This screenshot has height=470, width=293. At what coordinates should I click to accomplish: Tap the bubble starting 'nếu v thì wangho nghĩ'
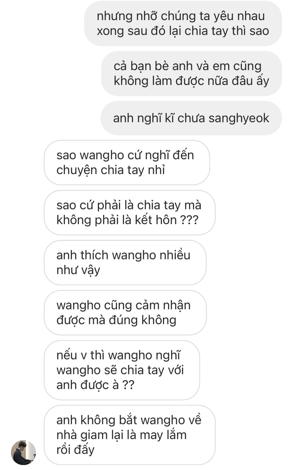tap(122, 370)
